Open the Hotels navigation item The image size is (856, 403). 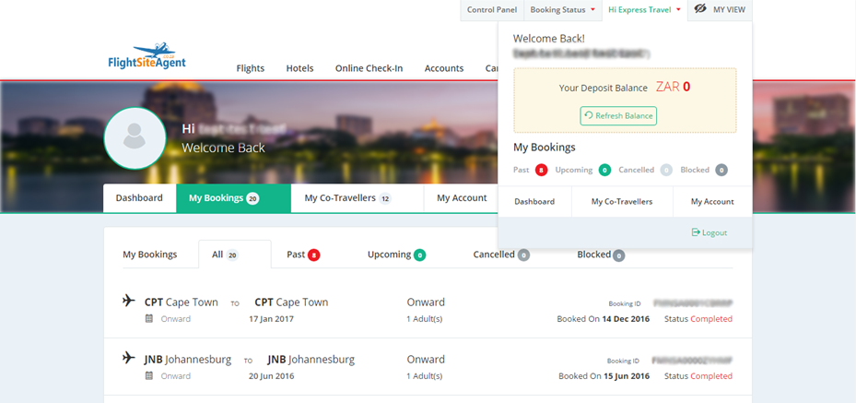[x=299, y=68]
